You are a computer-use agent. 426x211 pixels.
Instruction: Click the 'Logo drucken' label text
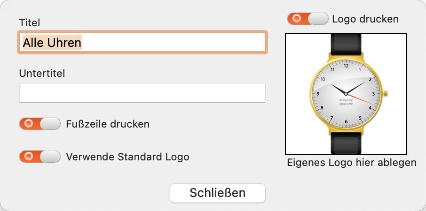click(x=365, y=19)
